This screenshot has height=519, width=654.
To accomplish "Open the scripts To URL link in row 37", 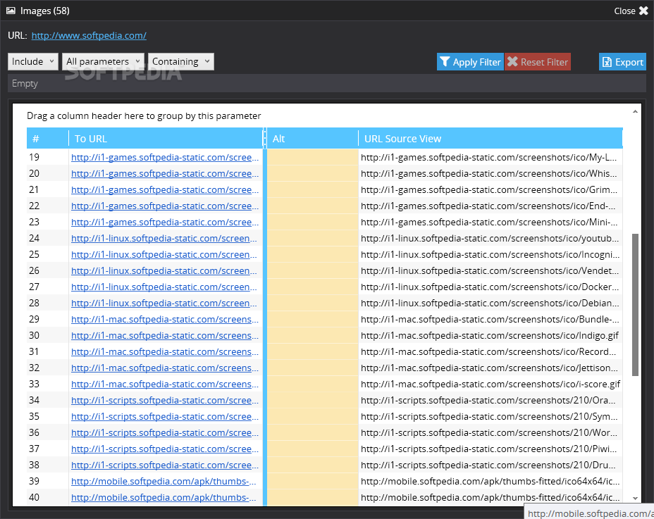I will tap(165, 449).
